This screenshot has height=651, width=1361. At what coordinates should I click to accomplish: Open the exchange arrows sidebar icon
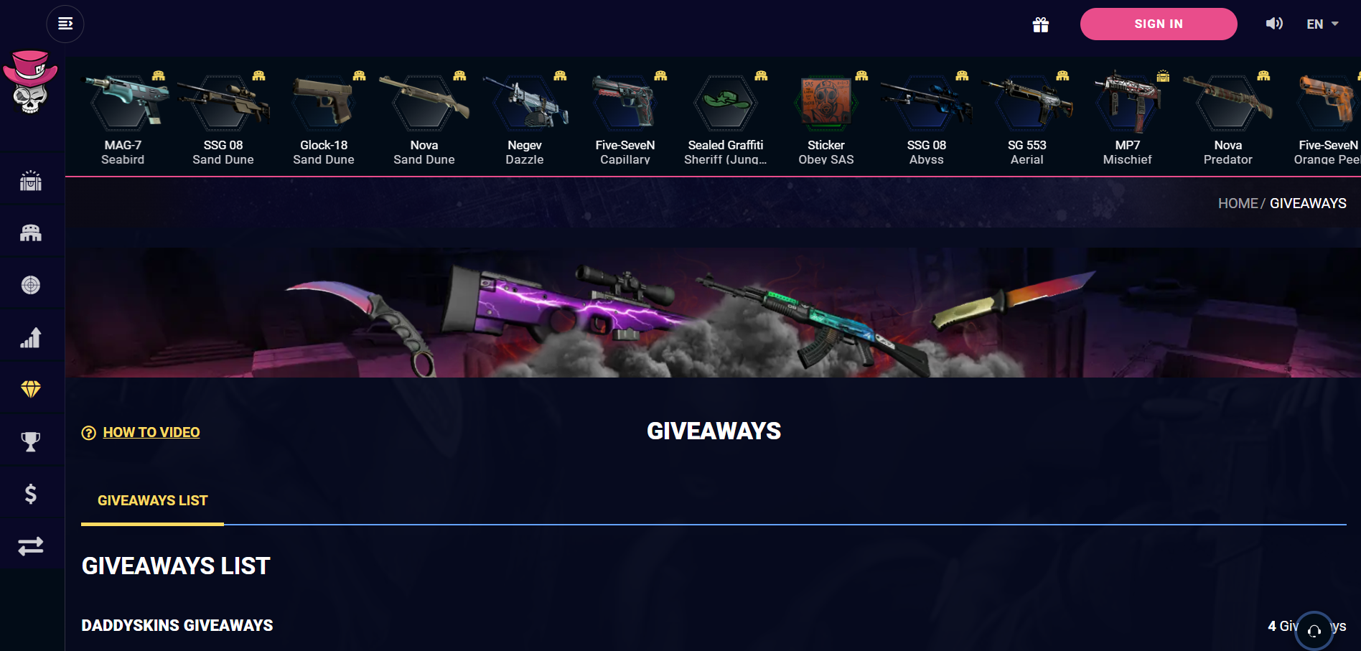pyautogui.click(x=31, y=546)
